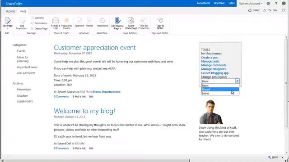
Task: Open Versions in the Manage group
Action: [37, 18]
